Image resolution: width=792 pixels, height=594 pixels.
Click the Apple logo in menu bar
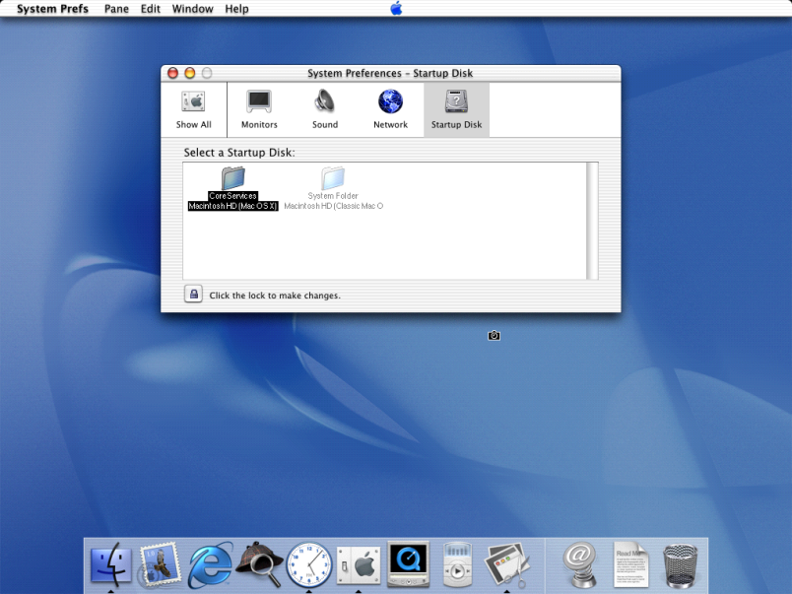point(396,9)
